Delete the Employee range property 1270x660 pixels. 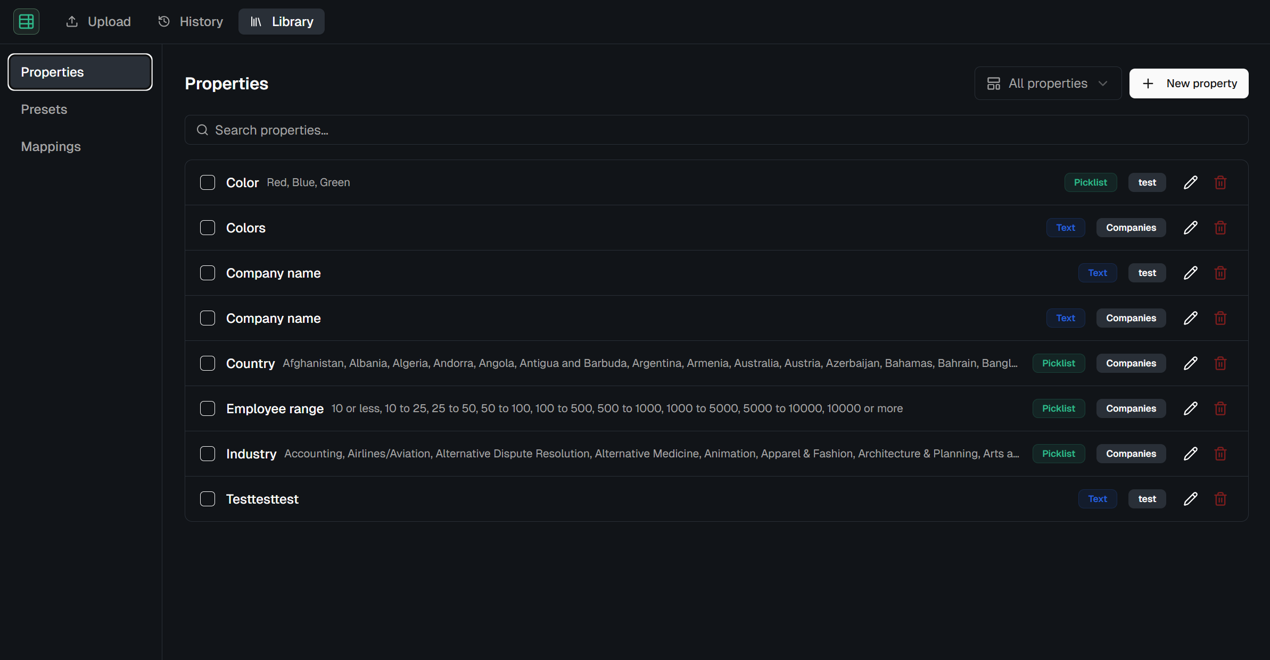[x=1220, y=408]
